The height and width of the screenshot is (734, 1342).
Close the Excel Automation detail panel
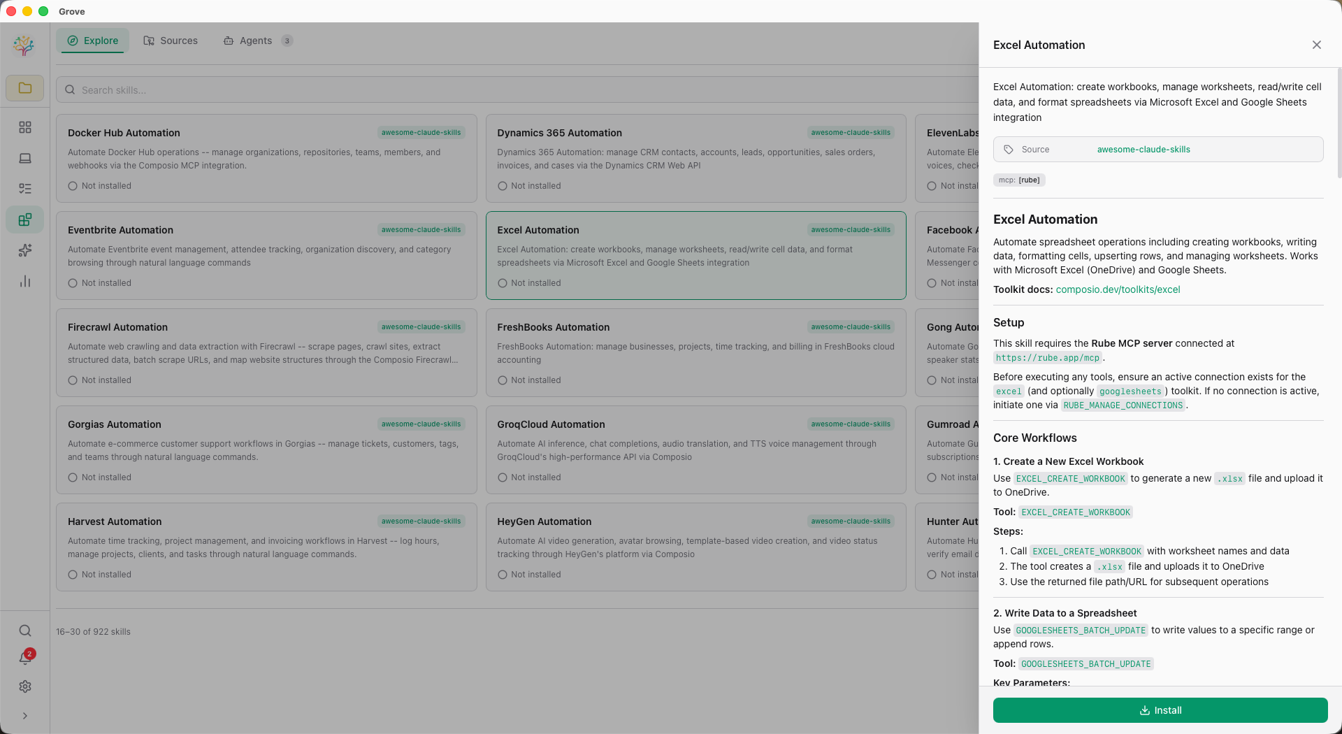click(1317, 45)
